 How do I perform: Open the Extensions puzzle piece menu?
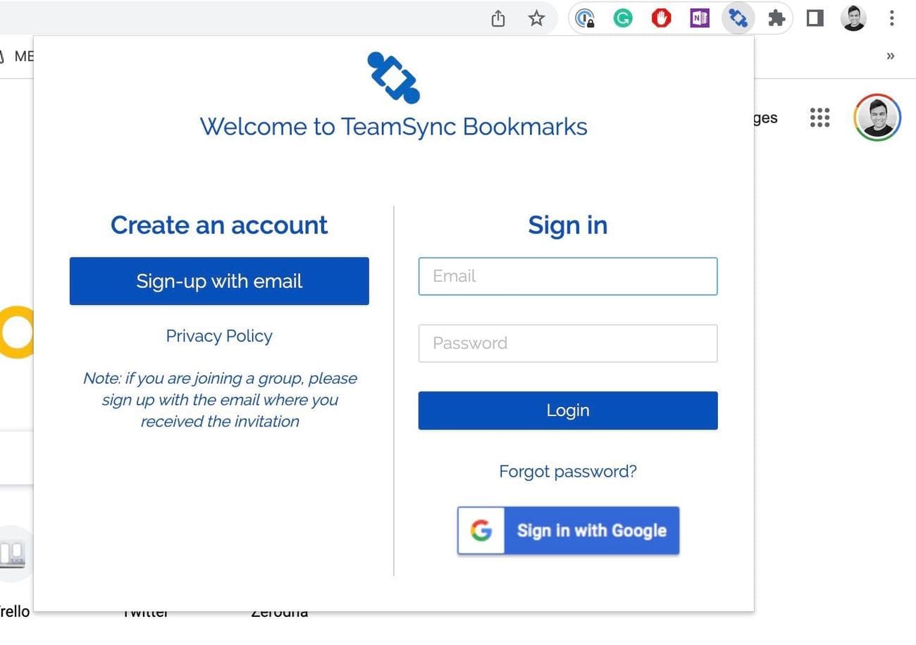click(776, 18)
